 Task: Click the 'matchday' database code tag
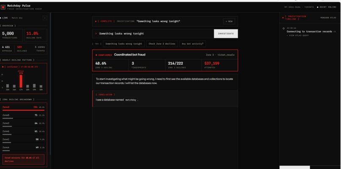click(x=131, y=100)
